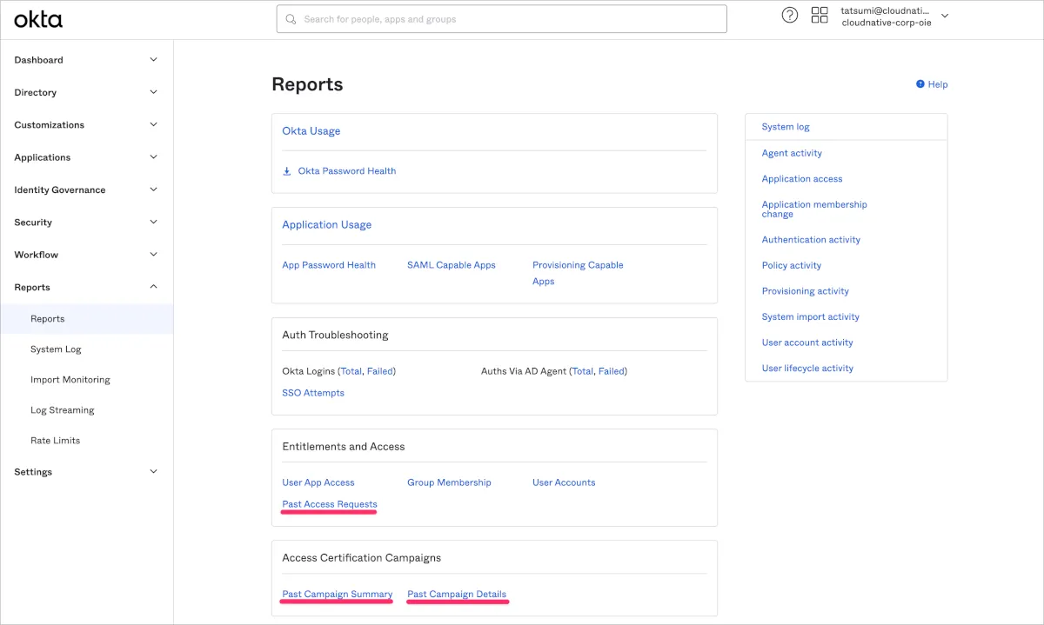This screenshot has width=1044, height=625.
Task: Open the help question mark icon
Action: [x=790, y=15]
